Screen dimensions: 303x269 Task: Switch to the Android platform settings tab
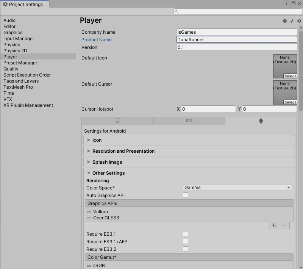point(261,121)
